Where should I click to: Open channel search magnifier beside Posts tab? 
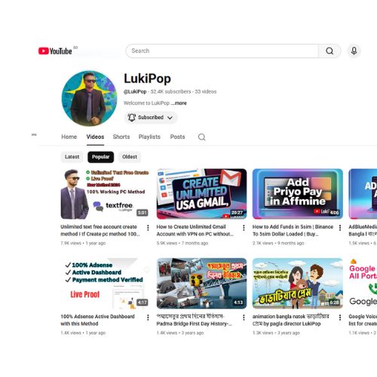pyautogui.click(x=201, y=137)
